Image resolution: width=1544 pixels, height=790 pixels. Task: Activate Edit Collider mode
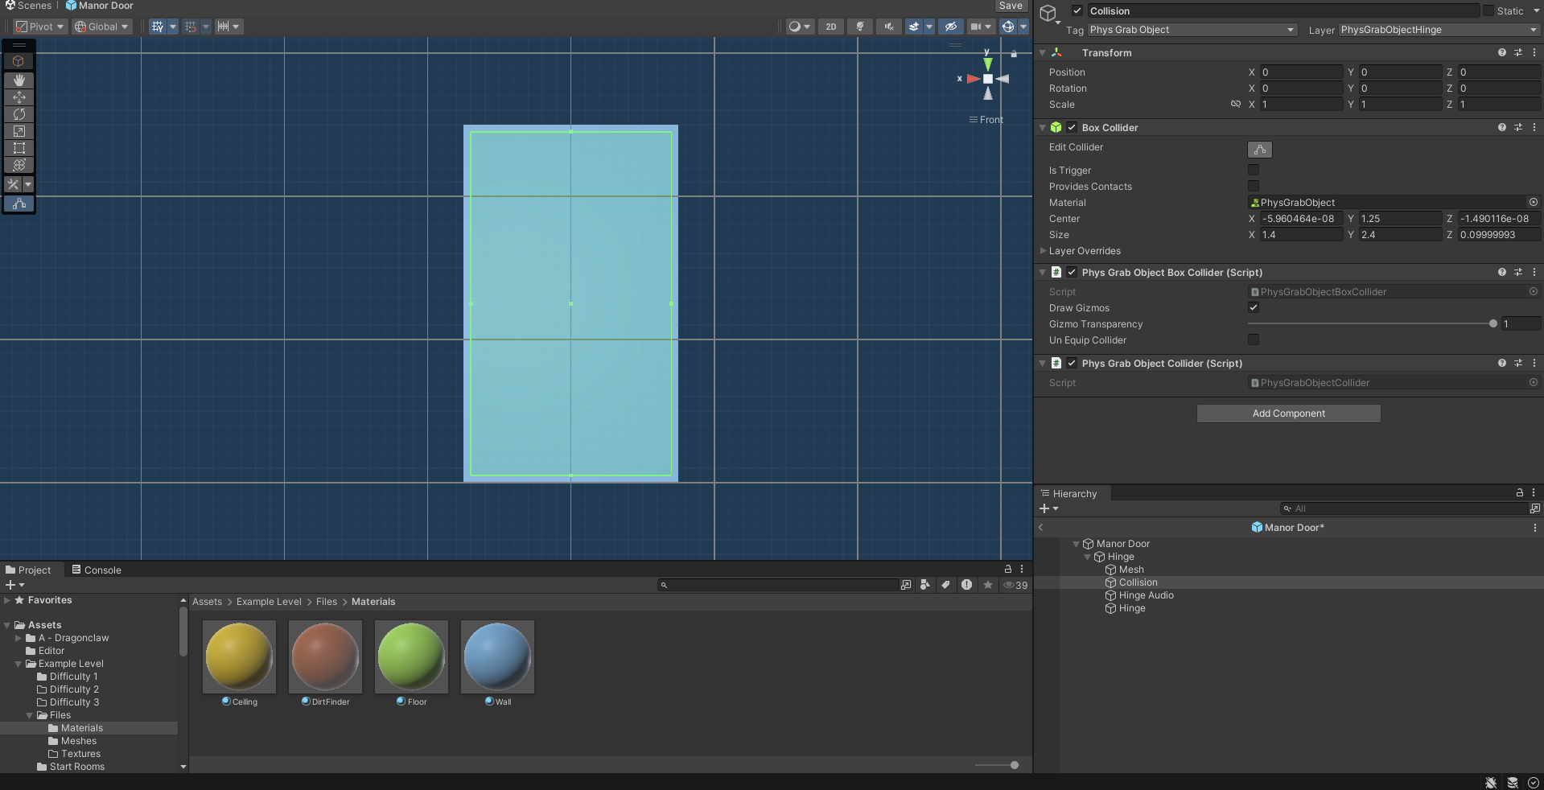(1258, 150)
